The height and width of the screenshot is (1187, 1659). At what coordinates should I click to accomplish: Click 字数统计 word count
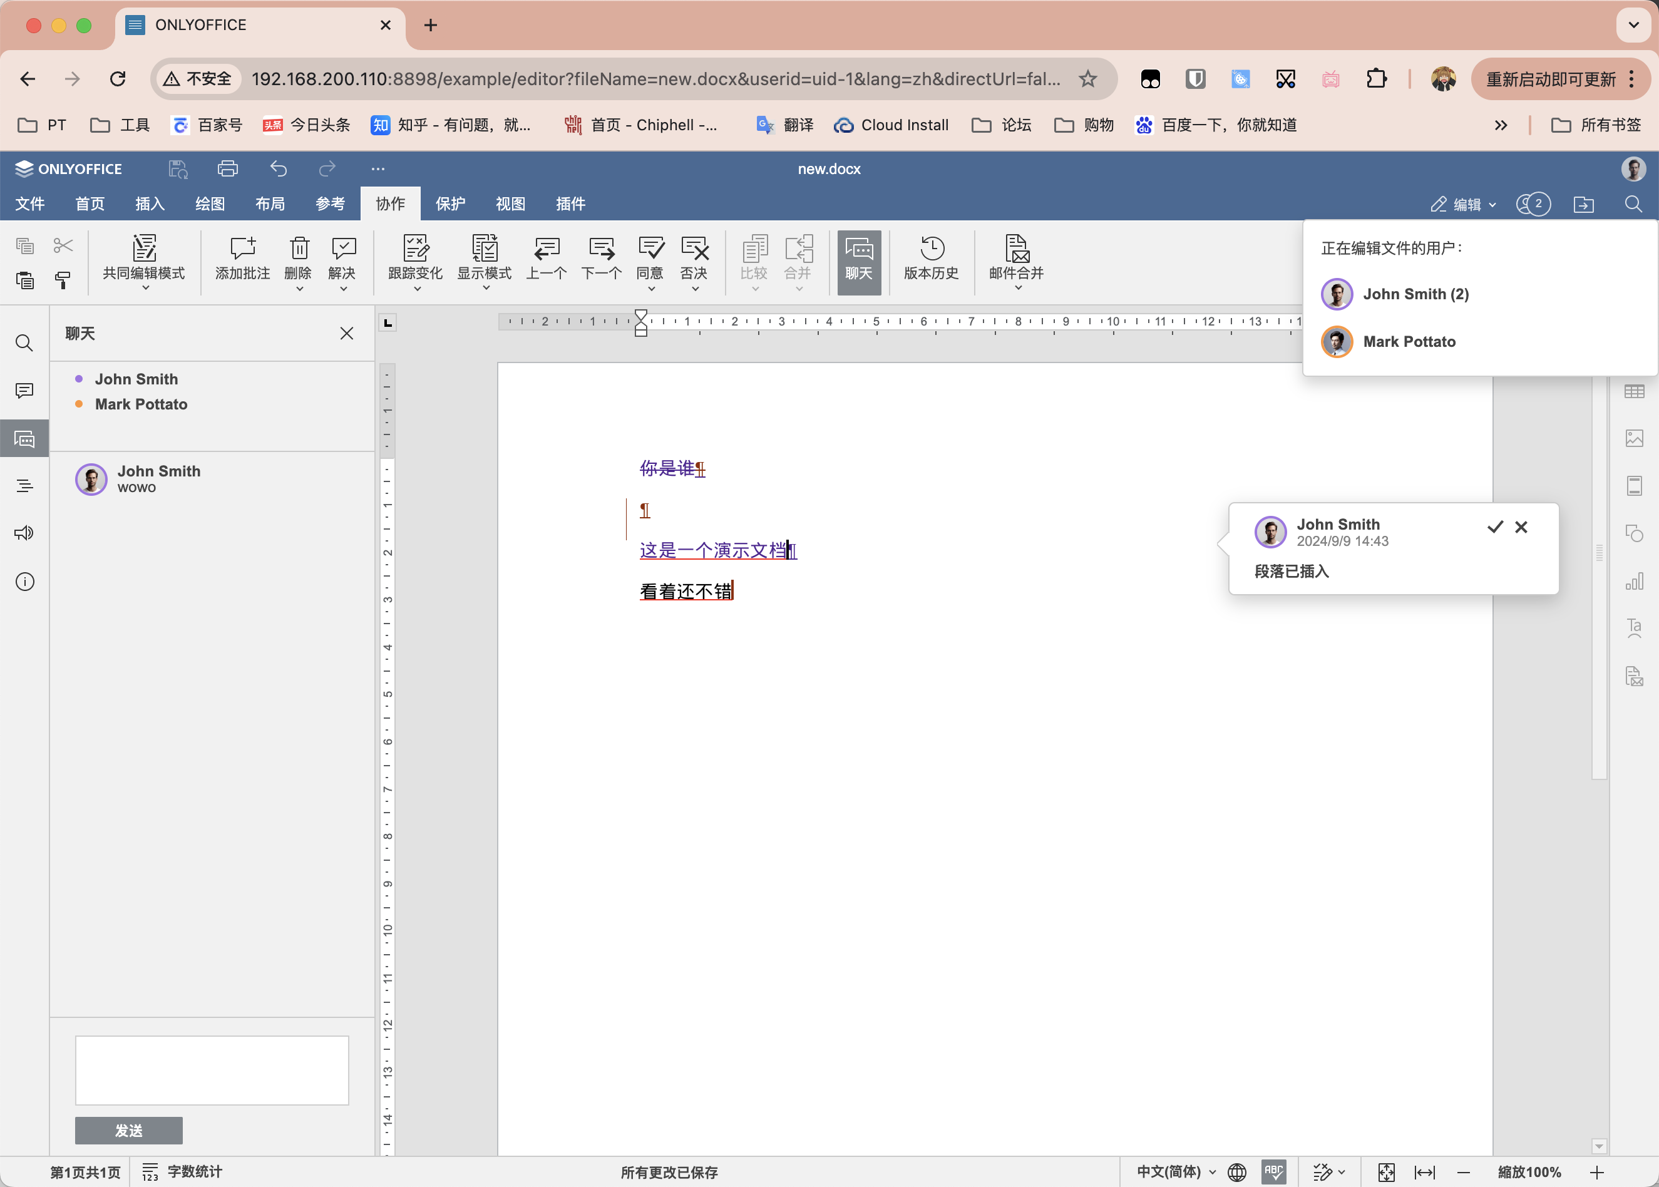tap(183, 1171)
